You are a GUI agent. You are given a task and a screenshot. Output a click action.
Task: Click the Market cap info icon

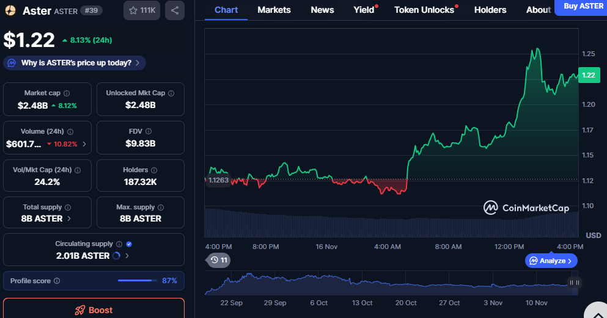67,93
